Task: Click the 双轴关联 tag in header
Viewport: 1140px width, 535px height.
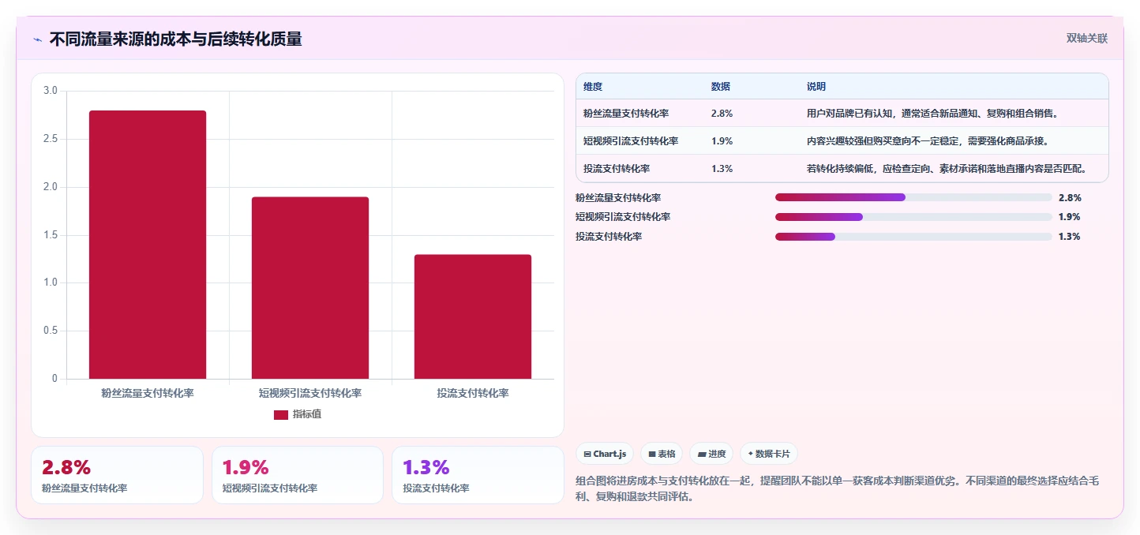Action: pyautogui.click(x=1087, y=39)
